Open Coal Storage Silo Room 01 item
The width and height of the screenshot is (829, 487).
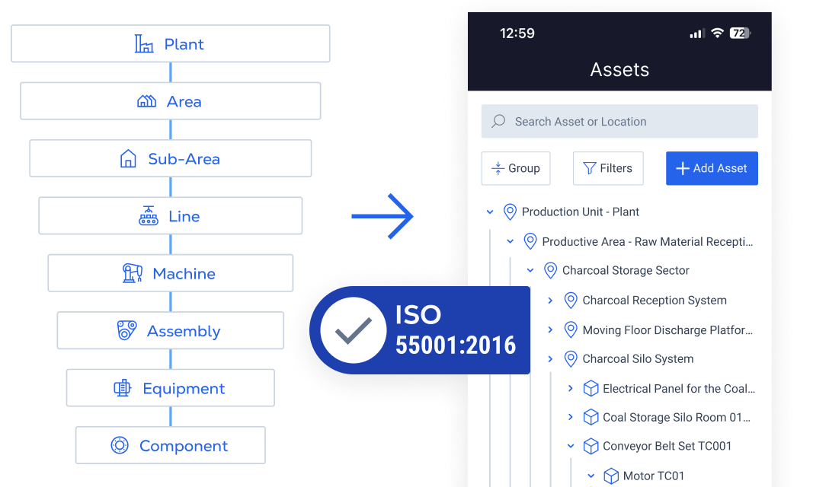click(676, 418)
